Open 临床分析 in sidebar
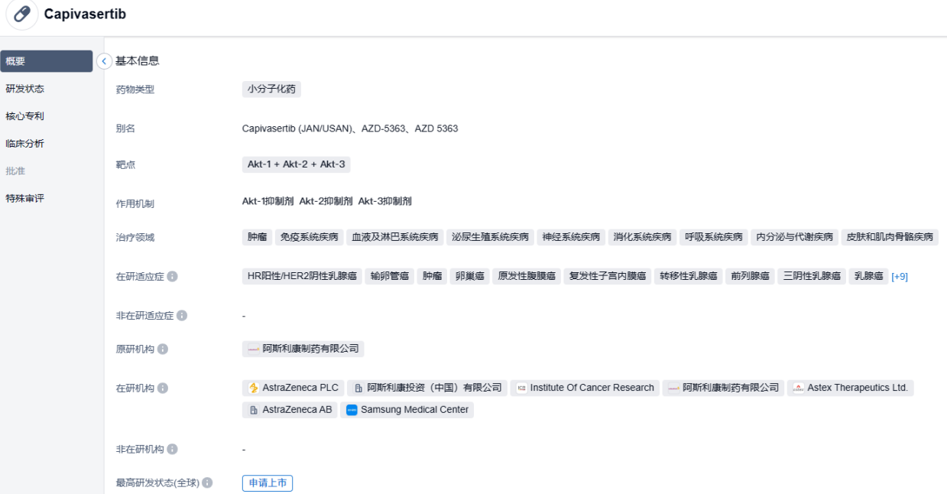The height and width of the screenshot is (494, 947). 25,144
